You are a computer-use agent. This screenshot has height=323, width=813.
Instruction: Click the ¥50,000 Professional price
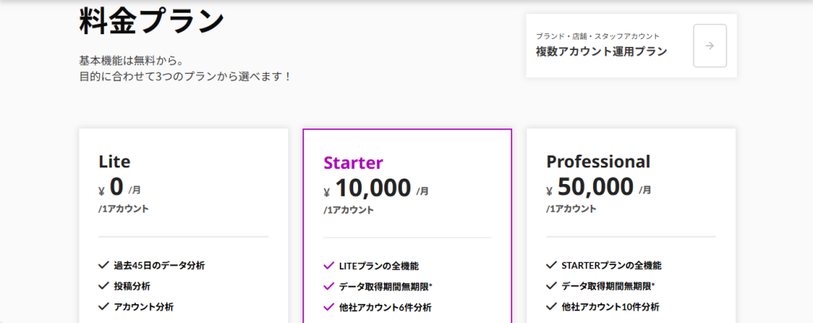[x=595, y=187]
